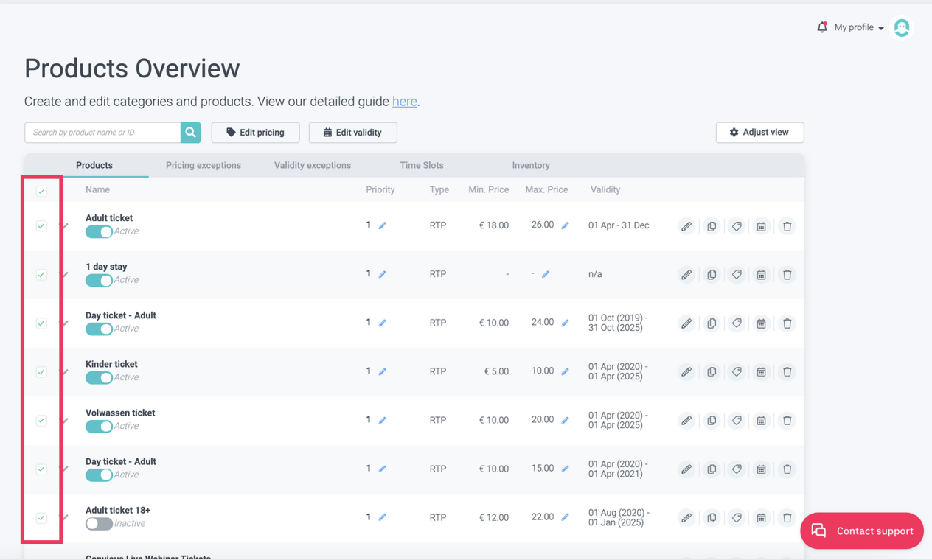
Task: Click the search magnifier button
Action: [x=191, y=133]
